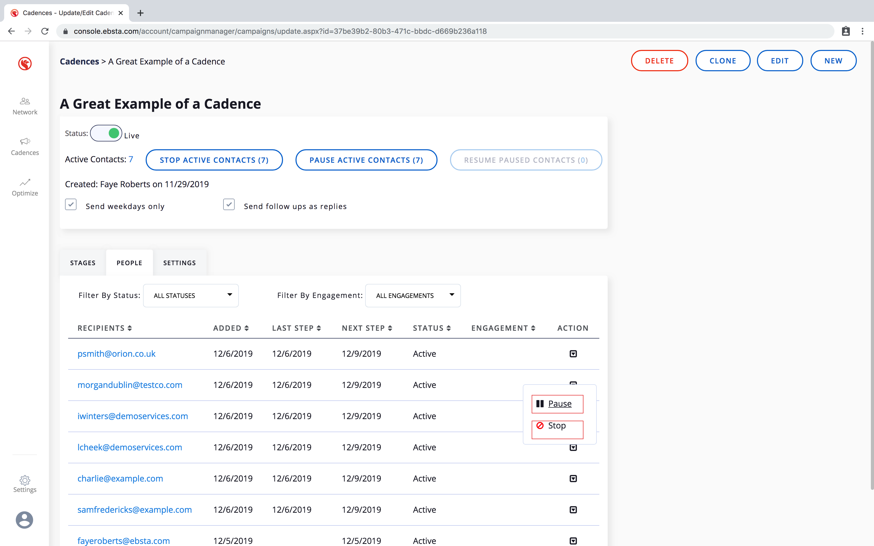Expand the All Engagements filter dropdown
The image size is (874, 546).
pyautogui.click(x=413, y=295)
